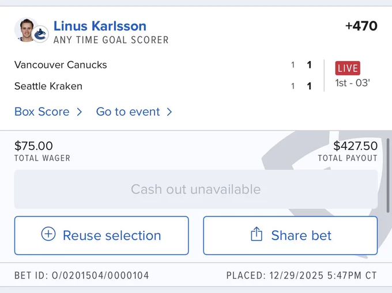Open the Box Score link
392x293 pixels.
click(x=42, y=112)
